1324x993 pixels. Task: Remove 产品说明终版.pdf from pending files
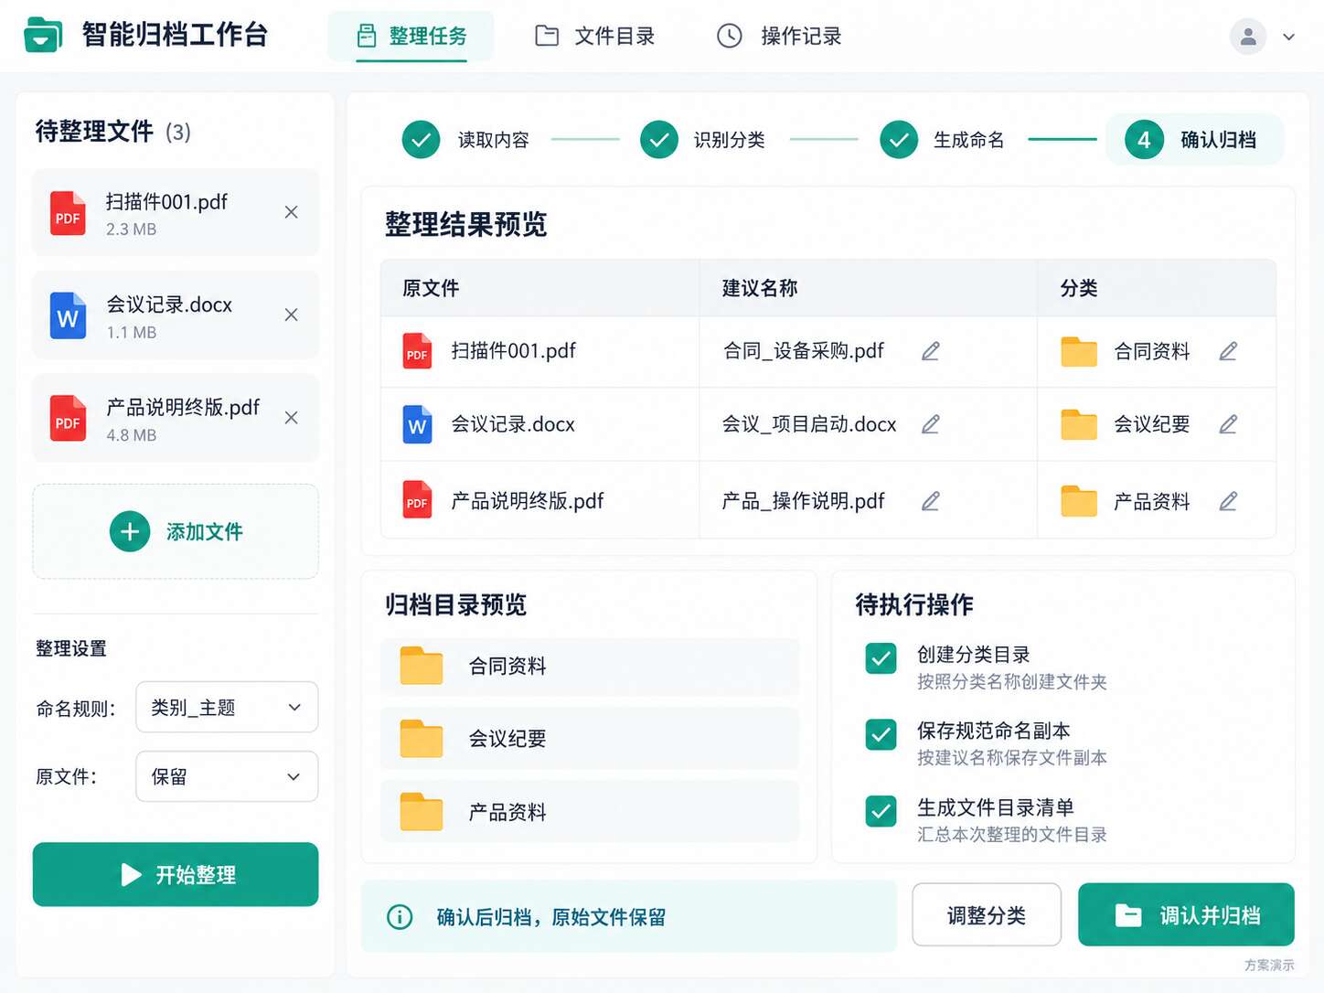[291, 418]
